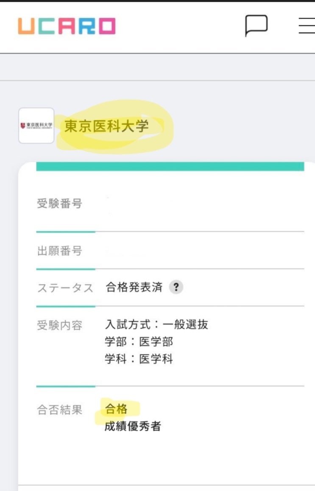This screenshot has width=315, height=491.
Task: Click the teal bar atop the card
Action: click(170, 166)
